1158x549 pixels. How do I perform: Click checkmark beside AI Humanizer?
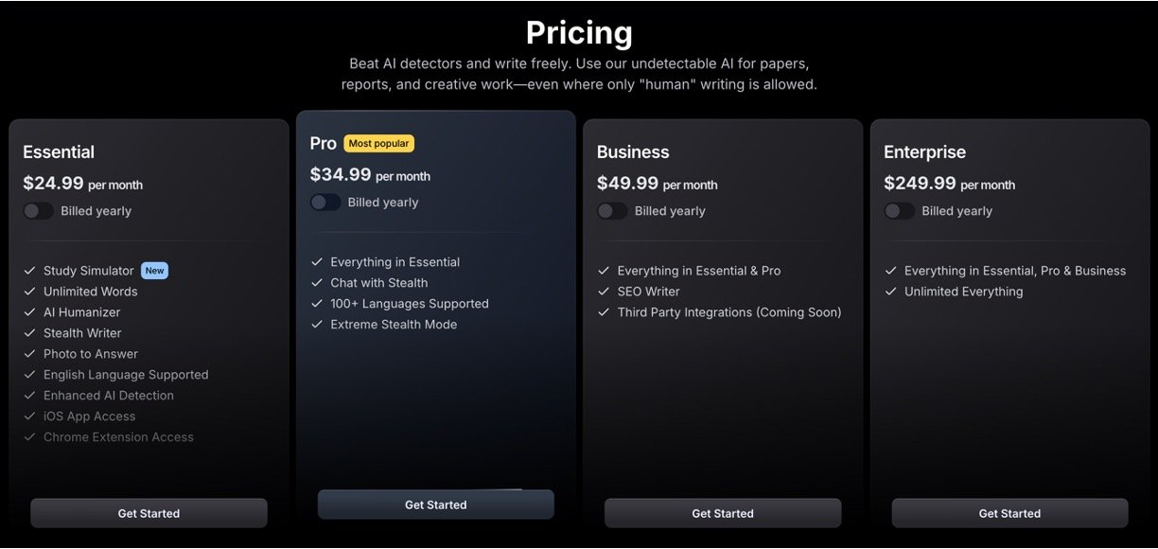point(30,312)
